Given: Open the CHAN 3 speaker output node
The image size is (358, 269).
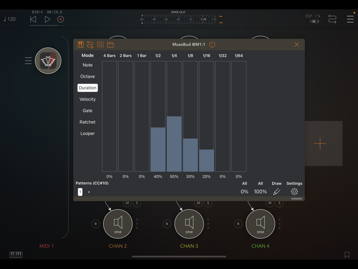Looking at the screenshot, I should pos(189,224).
